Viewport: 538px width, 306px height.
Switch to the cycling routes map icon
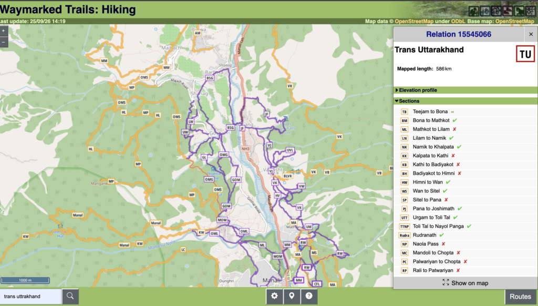coord(485,11)
